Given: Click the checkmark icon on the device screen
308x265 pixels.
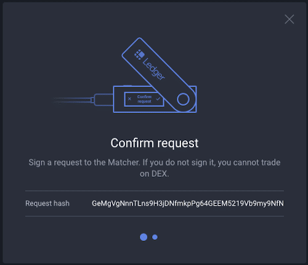Looking at the screenshot, I should click(158, 99).
